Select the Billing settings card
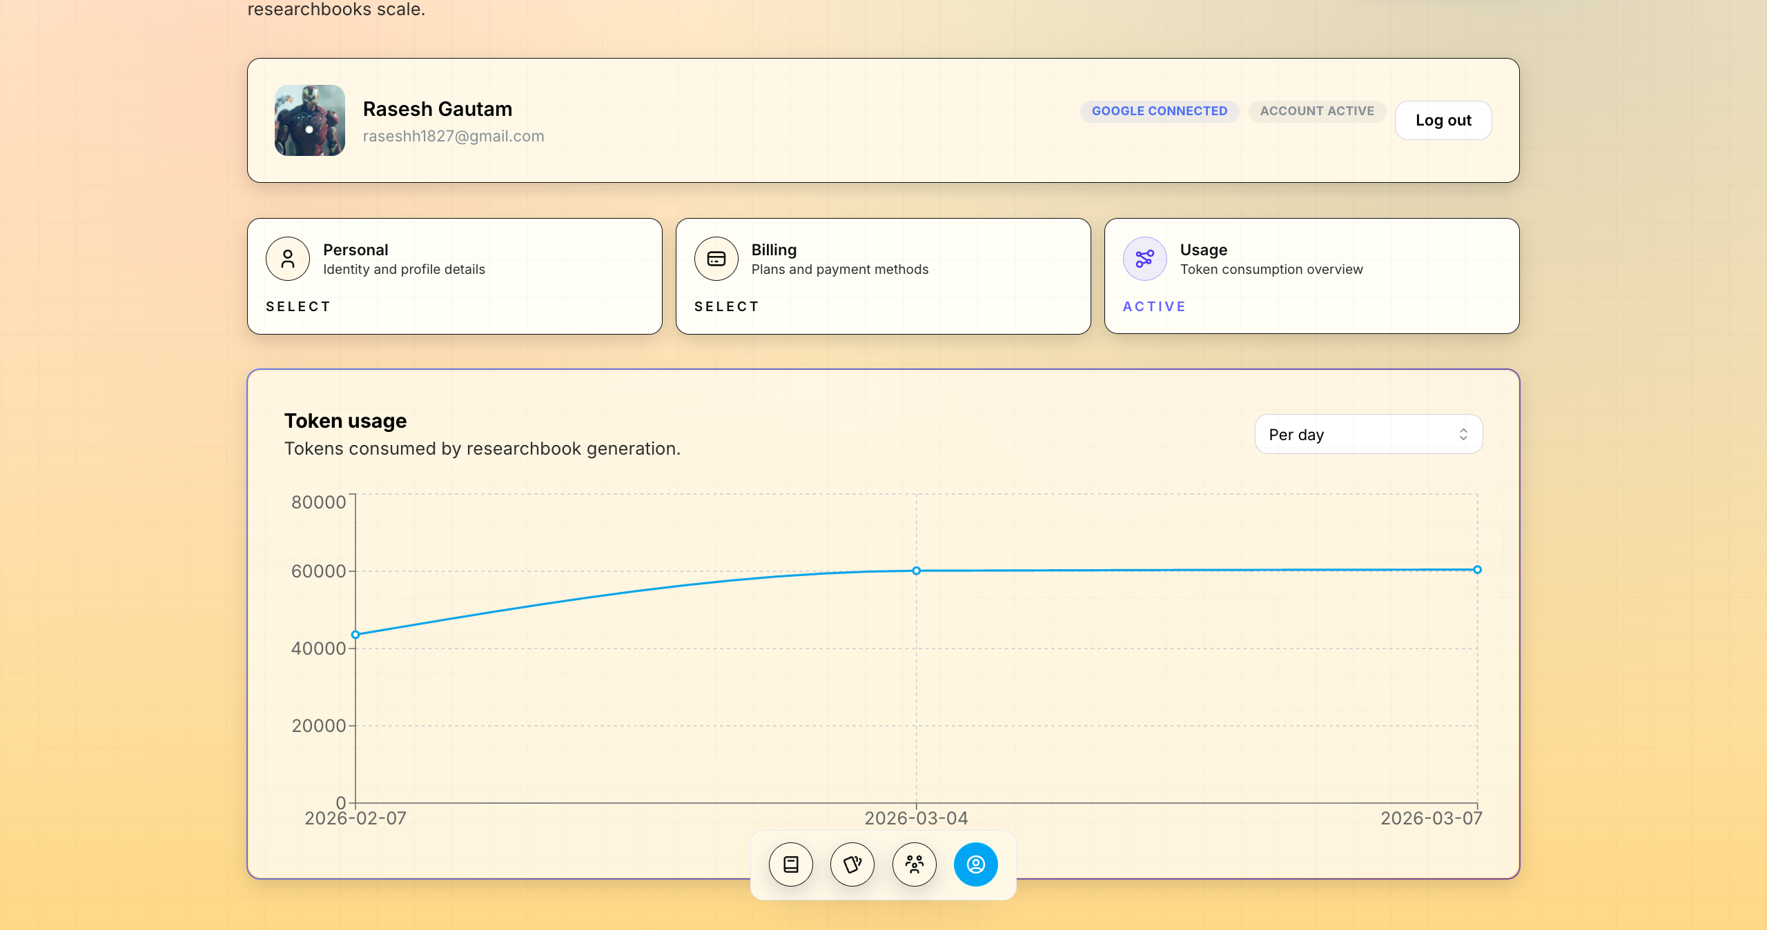 click(x=883, y=277)
